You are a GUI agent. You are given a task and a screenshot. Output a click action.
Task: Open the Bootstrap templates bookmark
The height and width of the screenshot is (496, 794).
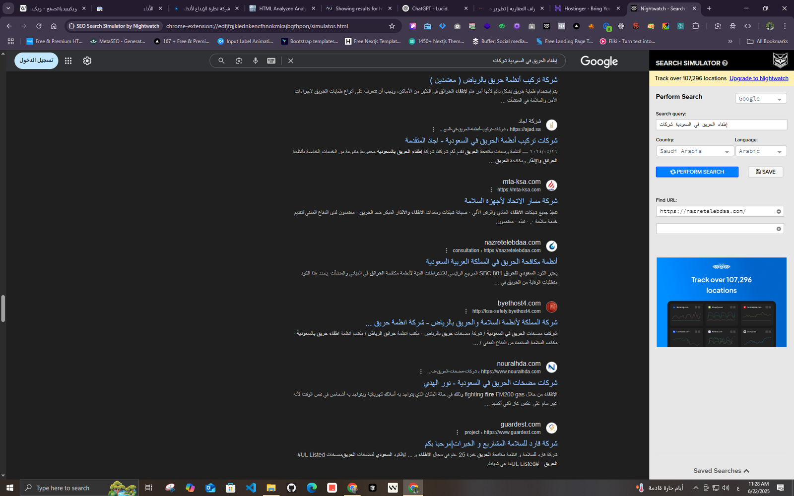click(x=309, y=41)
